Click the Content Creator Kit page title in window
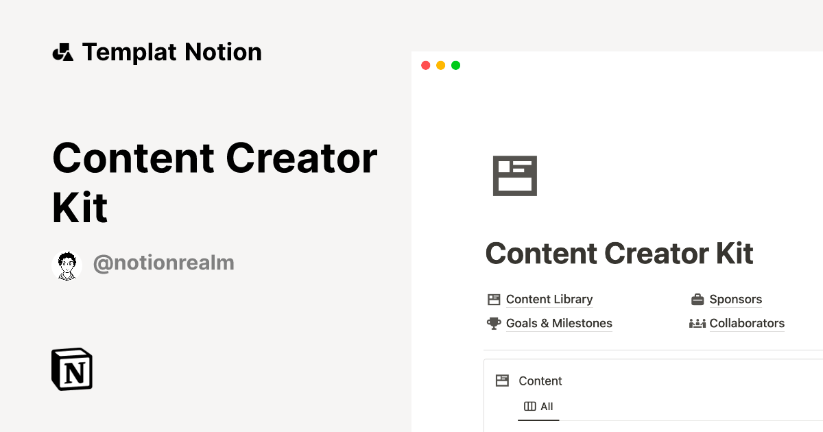 [x=619, y=254]
